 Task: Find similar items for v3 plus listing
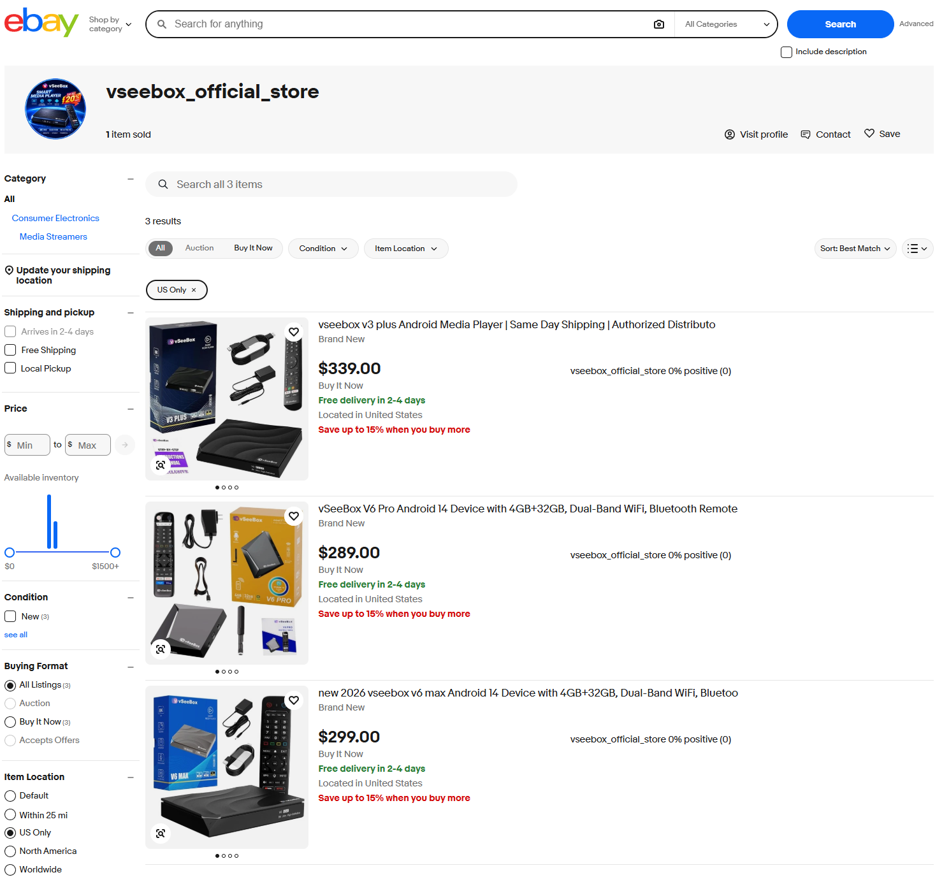[161, 465]
